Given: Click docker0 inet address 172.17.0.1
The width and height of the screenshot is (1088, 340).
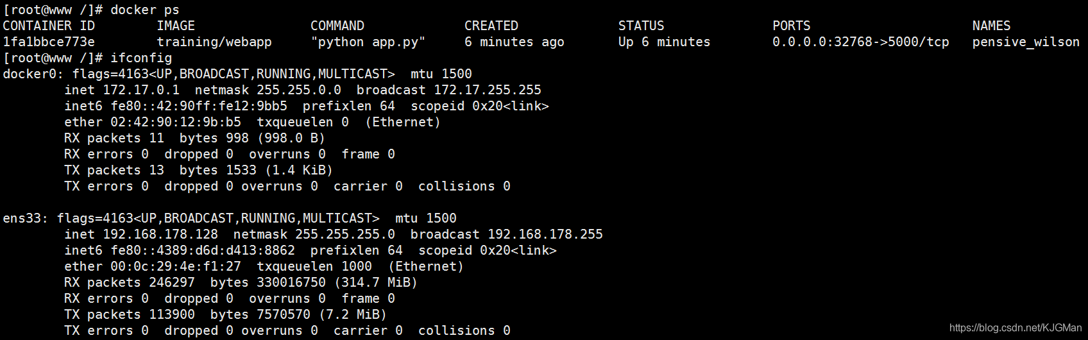Looking at the screenshot, I should tap(141, 90).
